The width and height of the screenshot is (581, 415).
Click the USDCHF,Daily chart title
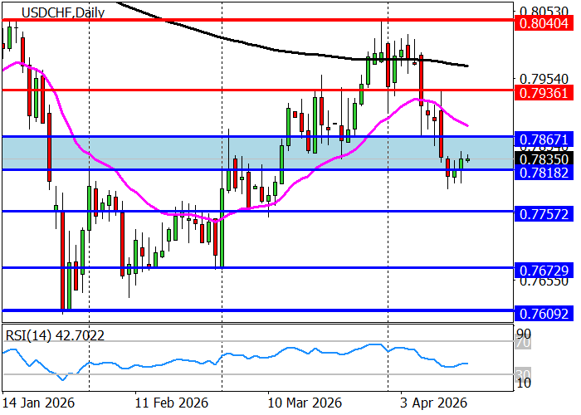(x=45, y=12)
